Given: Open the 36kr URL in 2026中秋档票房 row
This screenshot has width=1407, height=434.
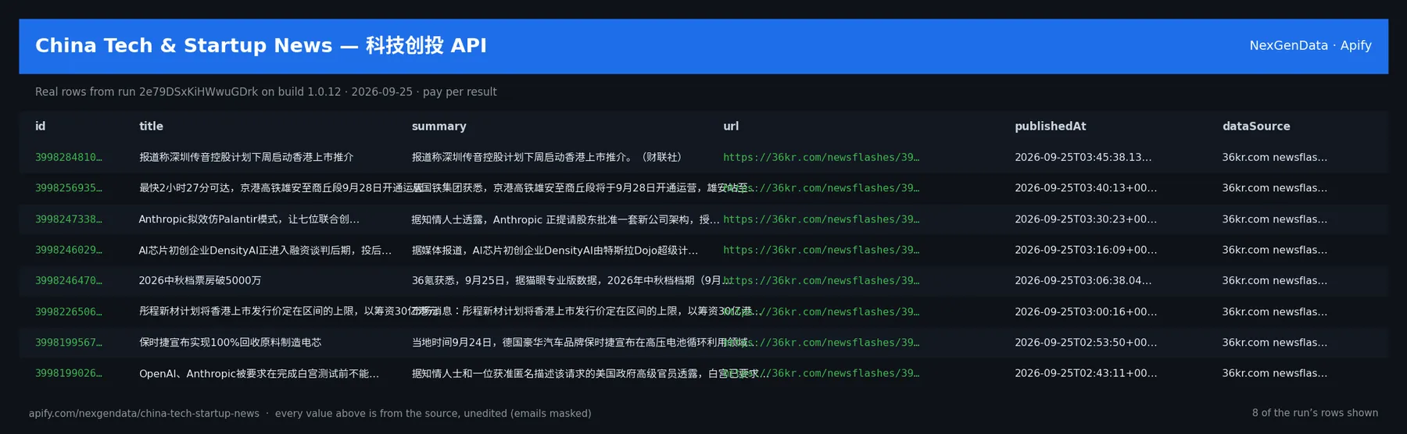Looking at the screenshot, I should (821, 280).
